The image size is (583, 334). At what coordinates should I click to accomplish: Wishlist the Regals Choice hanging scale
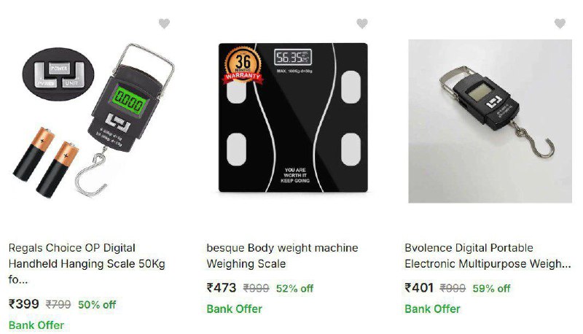164,23
